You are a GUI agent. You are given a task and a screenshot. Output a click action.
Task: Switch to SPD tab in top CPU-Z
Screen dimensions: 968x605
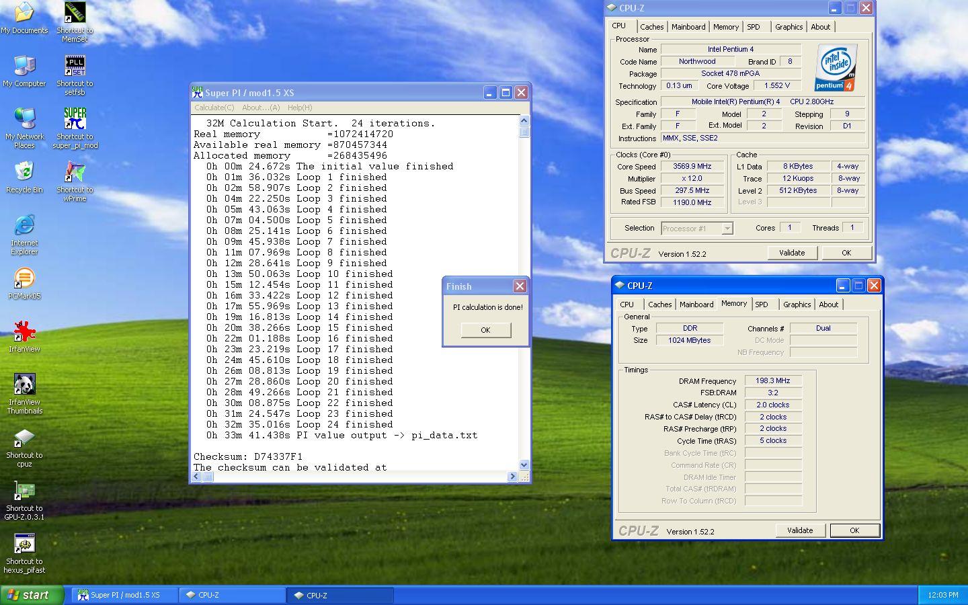point(754,27)
